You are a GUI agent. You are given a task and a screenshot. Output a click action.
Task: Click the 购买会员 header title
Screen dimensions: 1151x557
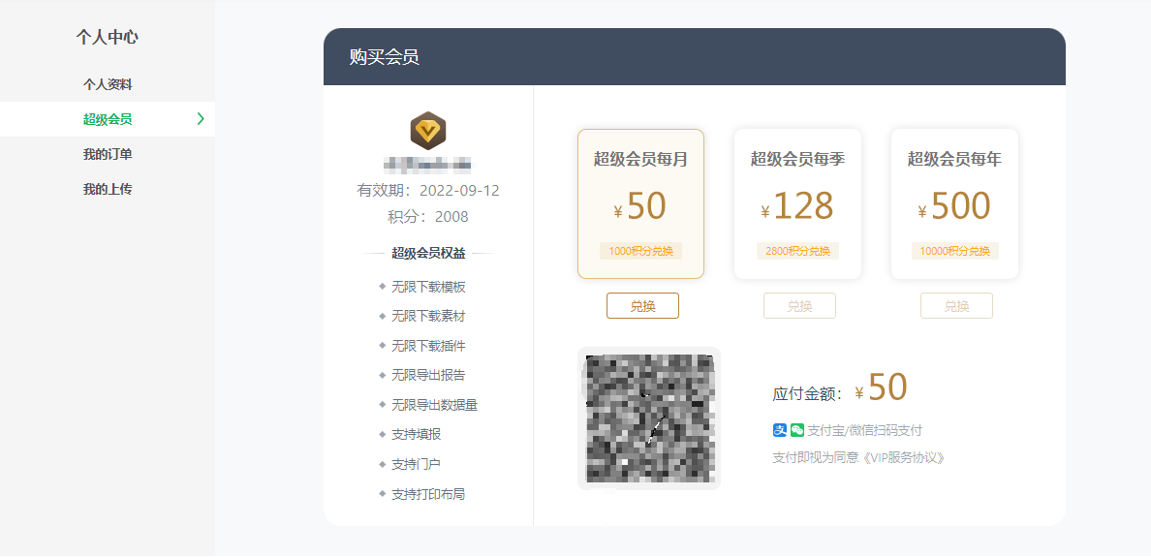point(384,57)
